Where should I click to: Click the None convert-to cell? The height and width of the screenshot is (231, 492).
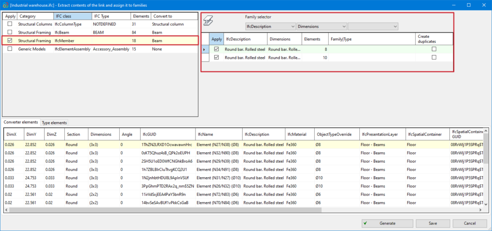[174, 49]
